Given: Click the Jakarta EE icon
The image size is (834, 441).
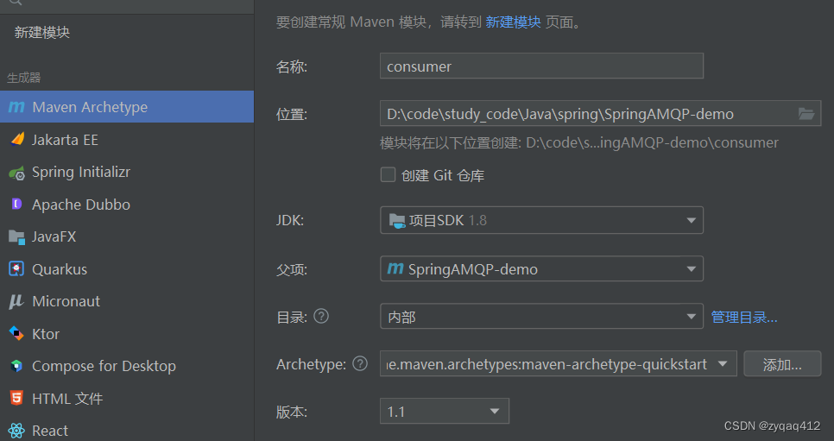Looking at the screenshot, I should (x=17, y=139).
